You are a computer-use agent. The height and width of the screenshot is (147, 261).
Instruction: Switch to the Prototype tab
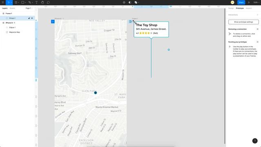point(240,8)
